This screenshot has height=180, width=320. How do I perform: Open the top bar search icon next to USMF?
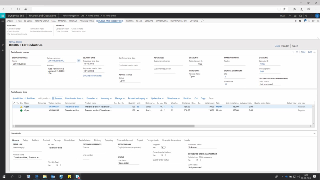pos(289,15)
